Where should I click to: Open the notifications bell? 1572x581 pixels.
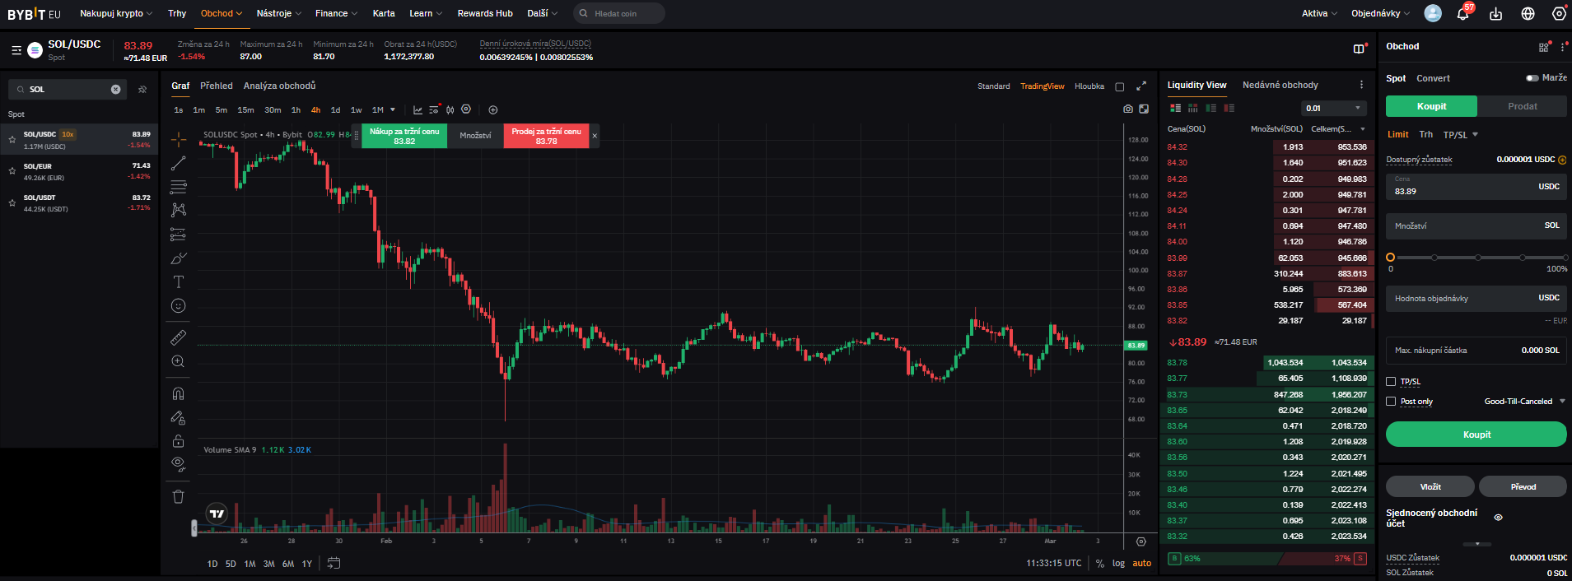pyautogui.click(x=1462, y=14)
